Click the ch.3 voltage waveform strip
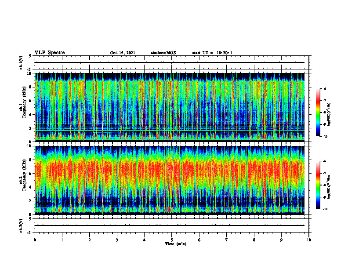The width and height of the screenshot is (348, 269). click(x=172, y=225)
